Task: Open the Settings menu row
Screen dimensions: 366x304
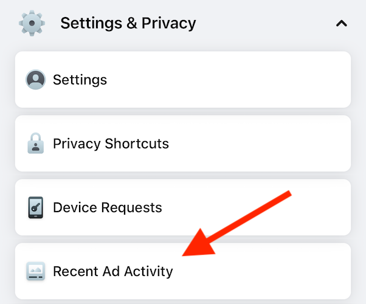Action: pos(182,80)
